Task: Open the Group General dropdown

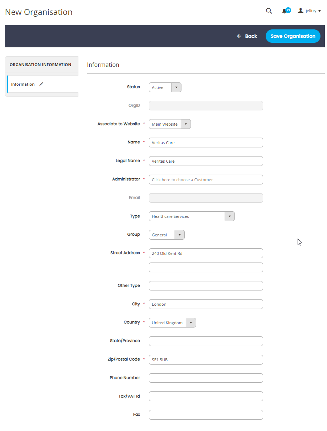Action: click(x=167, y=235)
